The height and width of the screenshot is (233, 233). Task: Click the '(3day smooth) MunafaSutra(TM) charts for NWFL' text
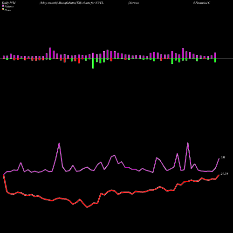71,3
